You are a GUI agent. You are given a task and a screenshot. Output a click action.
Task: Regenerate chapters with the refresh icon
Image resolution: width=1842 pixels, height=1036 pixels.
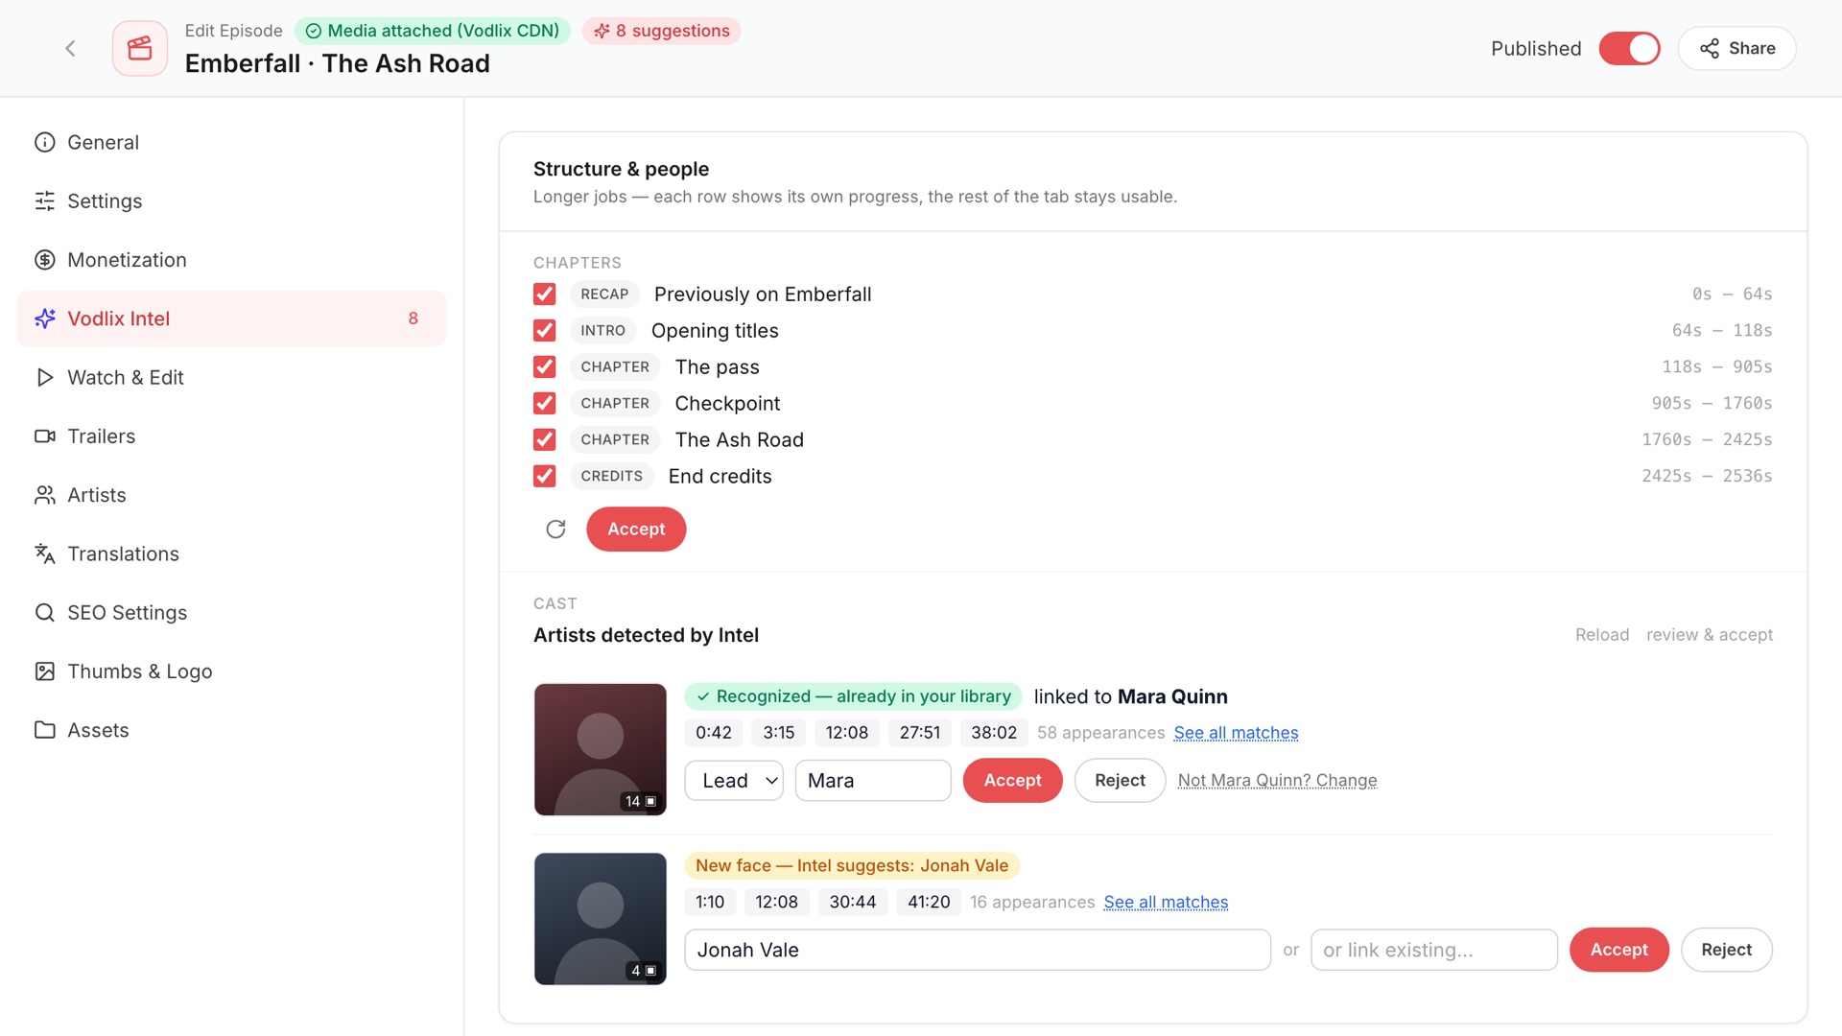pyautogui.click(x=555, y=530)
